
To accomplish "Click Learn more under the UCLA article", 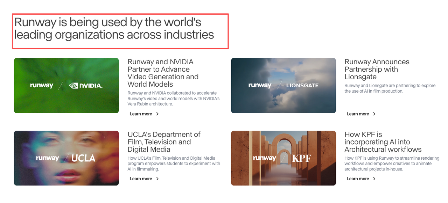I will (x=141, y=179).
